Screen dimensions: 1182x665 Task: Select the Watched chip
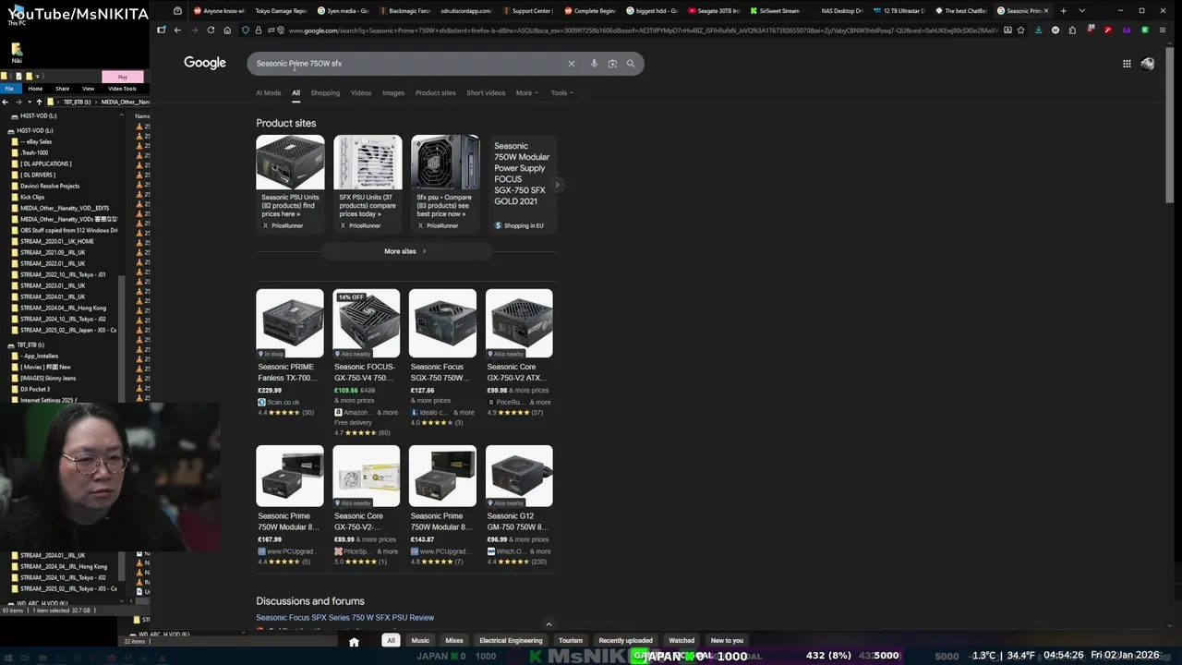point(681,640)
